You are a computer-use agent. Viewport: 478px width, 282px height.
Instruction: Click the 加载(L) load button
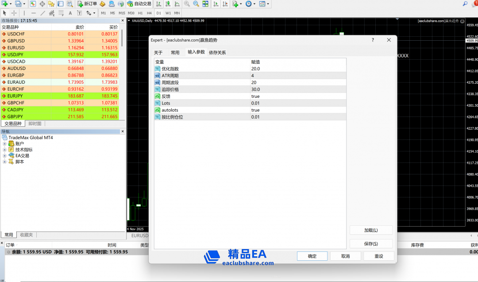click(371, 230)
